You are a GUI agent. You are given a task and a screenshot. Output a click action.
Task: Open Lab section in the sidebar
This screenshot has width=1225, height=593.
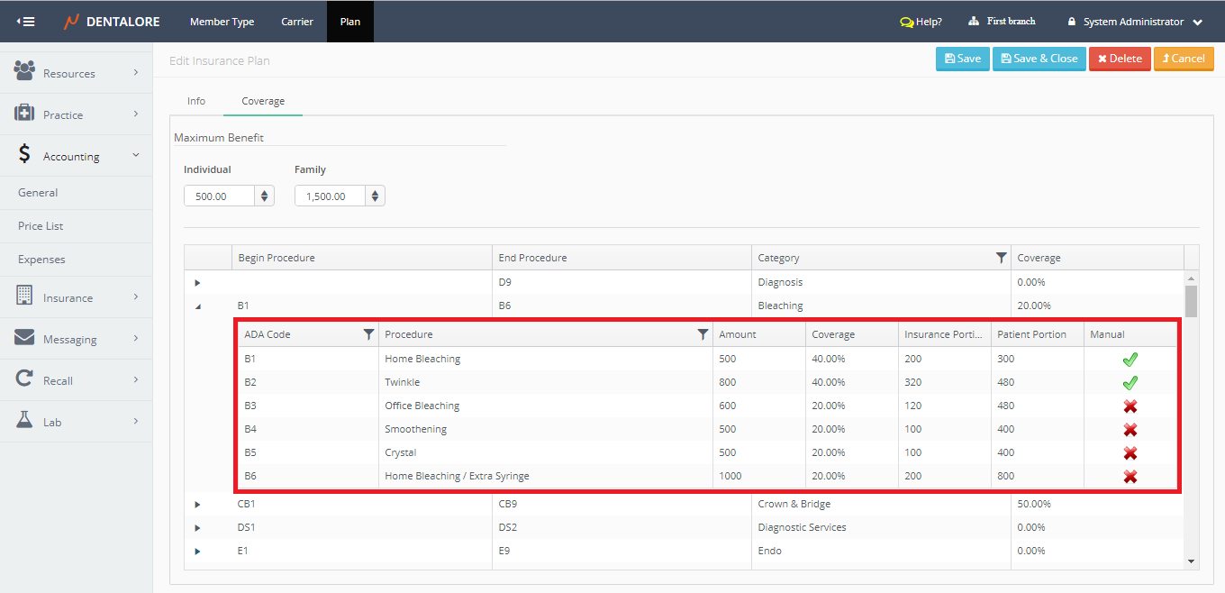click(x=52, y=422)
